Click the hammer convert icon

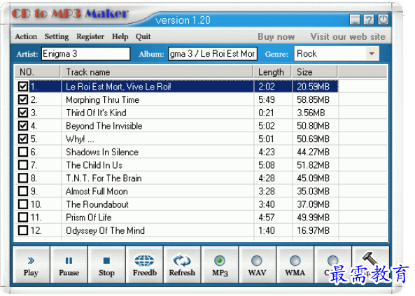click(x=370, y=258)
